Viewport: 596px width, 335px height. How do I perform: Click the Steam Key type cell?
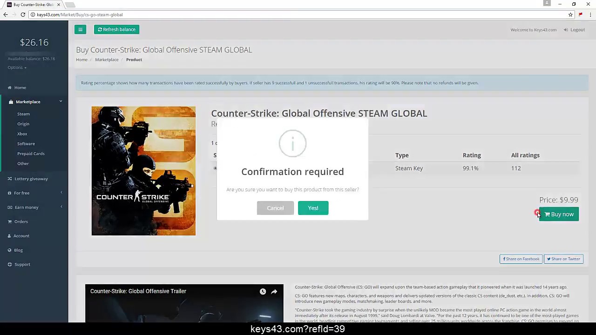click(x=409, y=168)
